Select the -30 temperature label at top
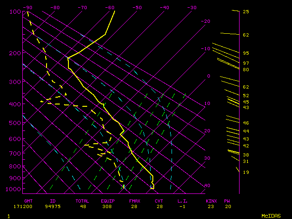Screen dimensions: 292x219 click(192, 8)
